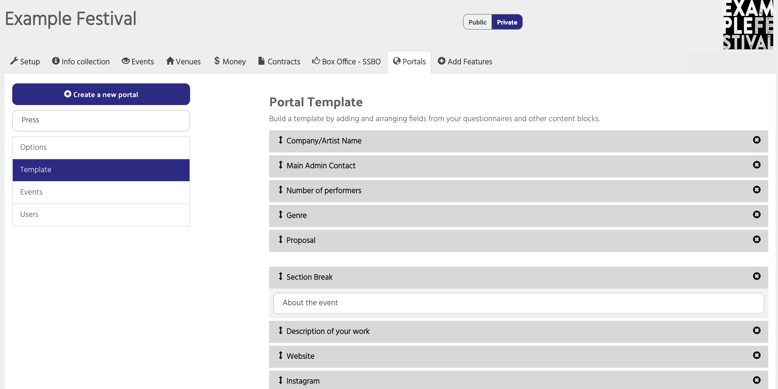The image size is (778, 389).
Task: Remove the Instagram field
Action: 757,380
